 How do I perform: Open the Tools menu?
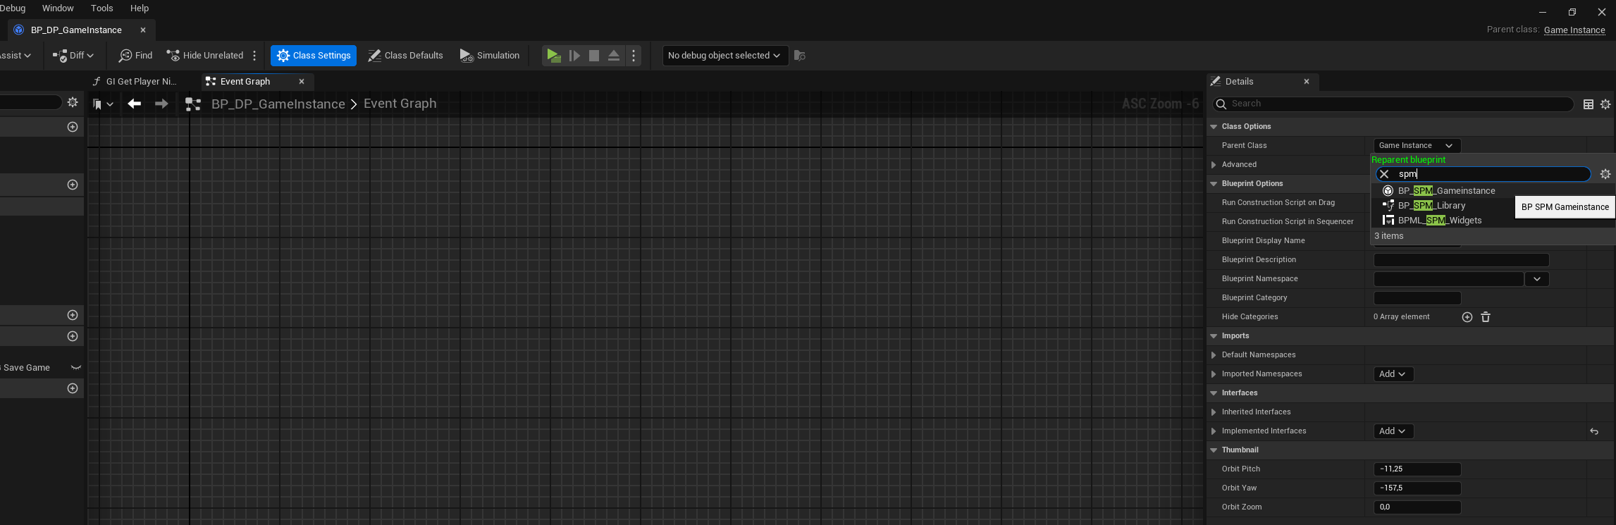101,8
